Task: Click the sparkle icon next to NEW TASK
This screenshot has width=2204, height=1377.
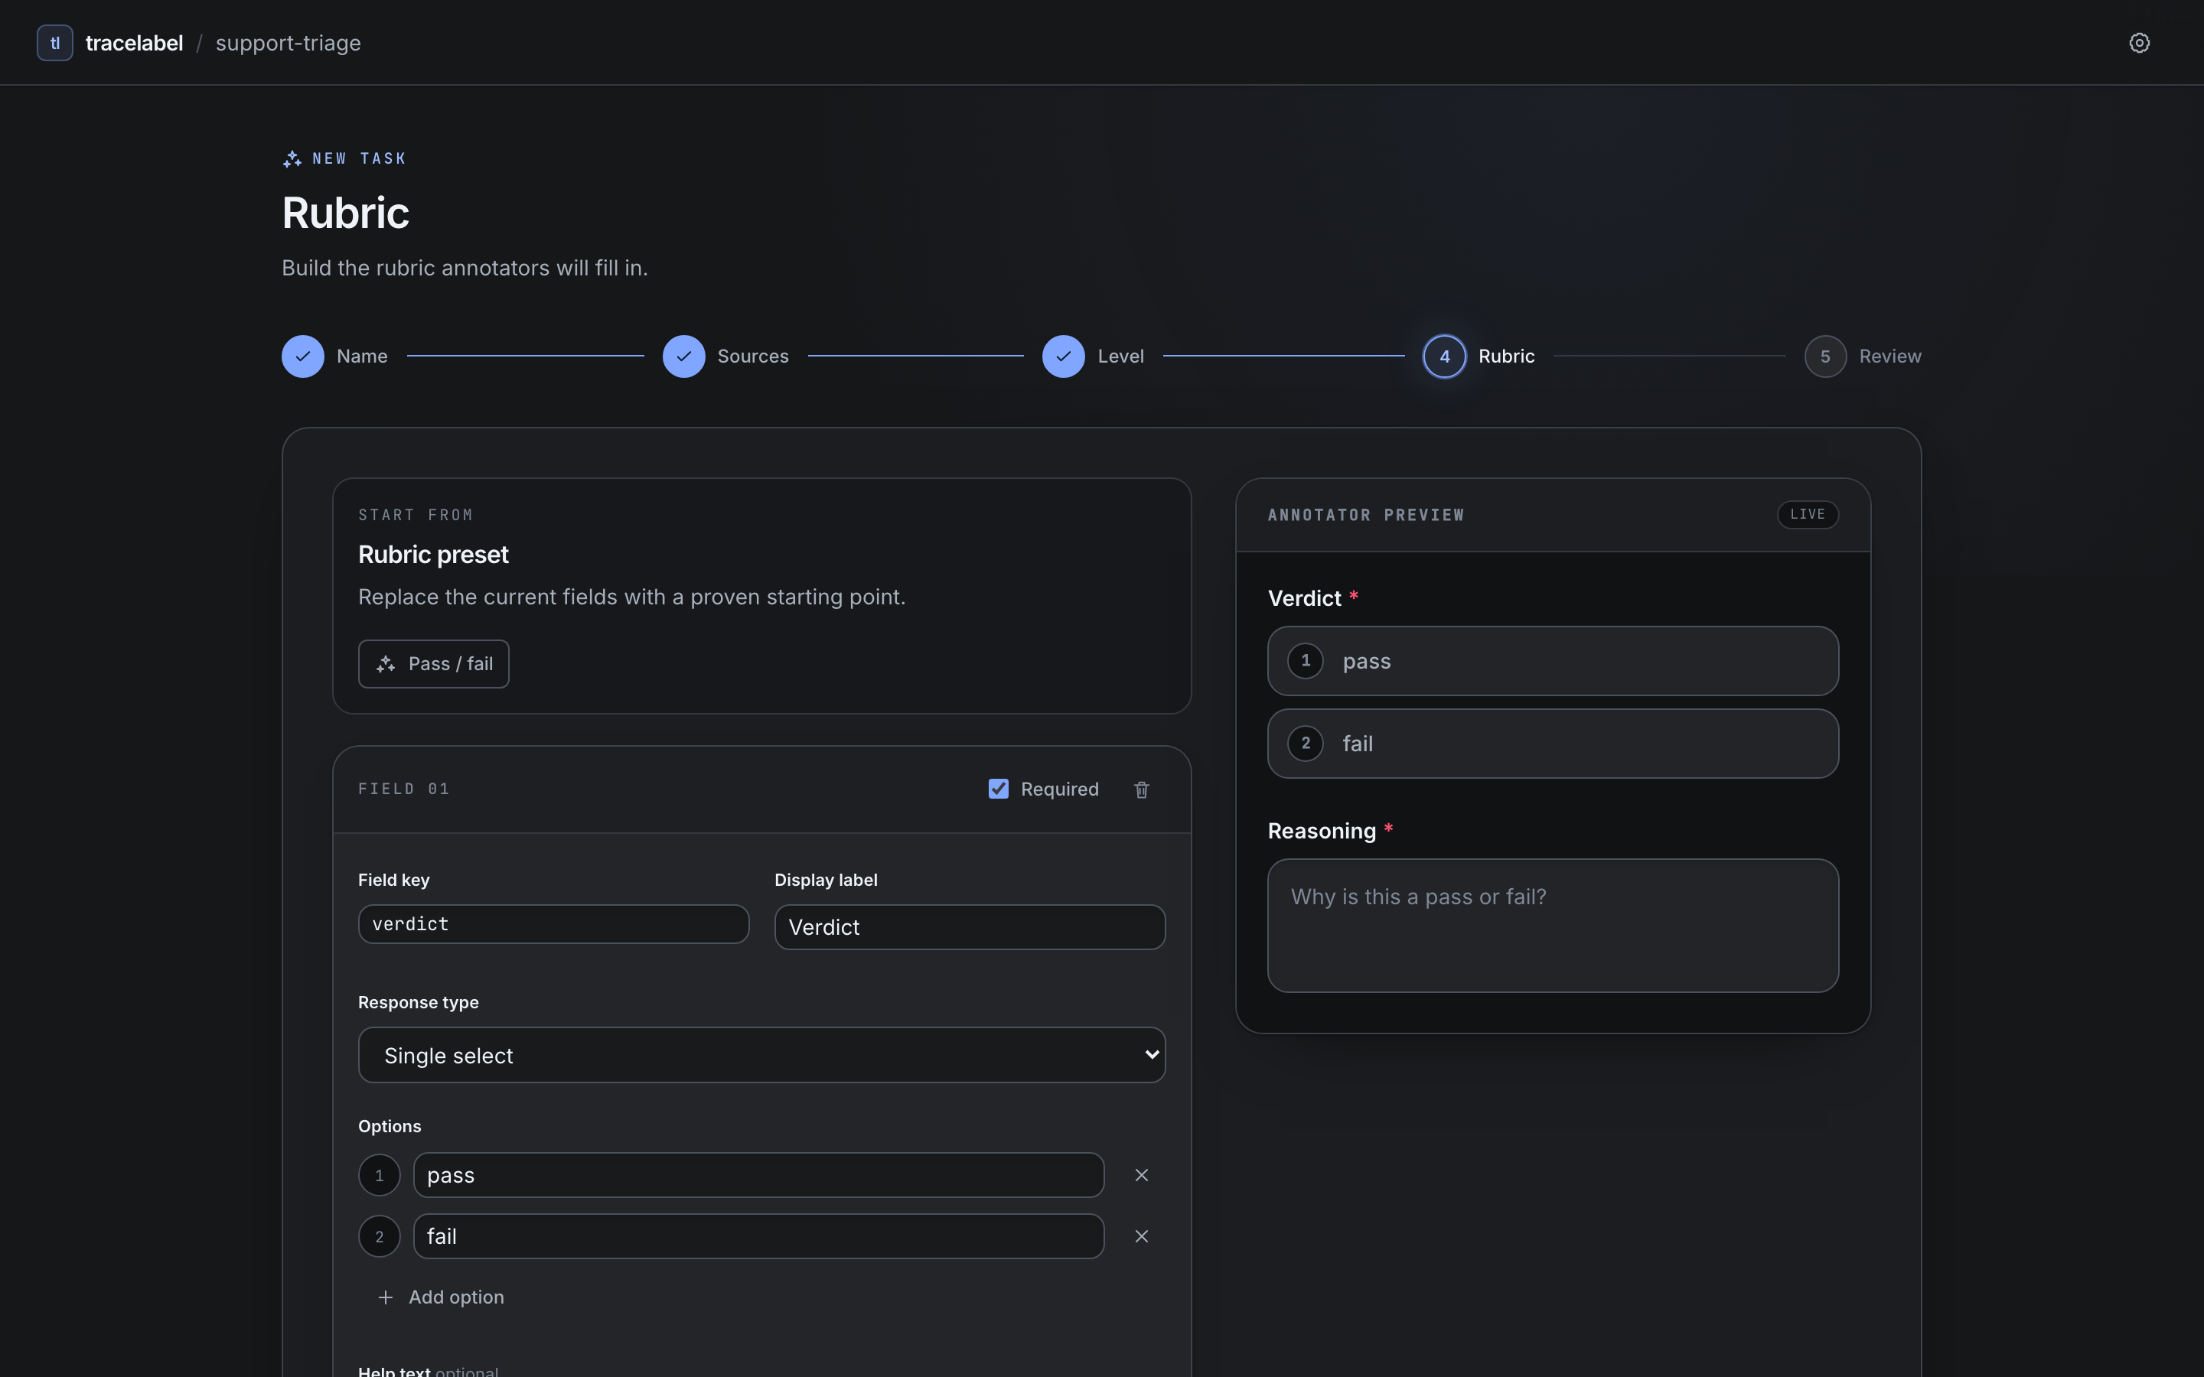Action: pyautogui.click(x=292, y=159)
